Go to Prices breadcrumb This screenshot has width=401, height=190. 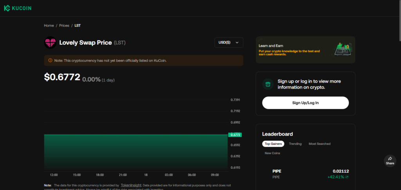point(64,25)
